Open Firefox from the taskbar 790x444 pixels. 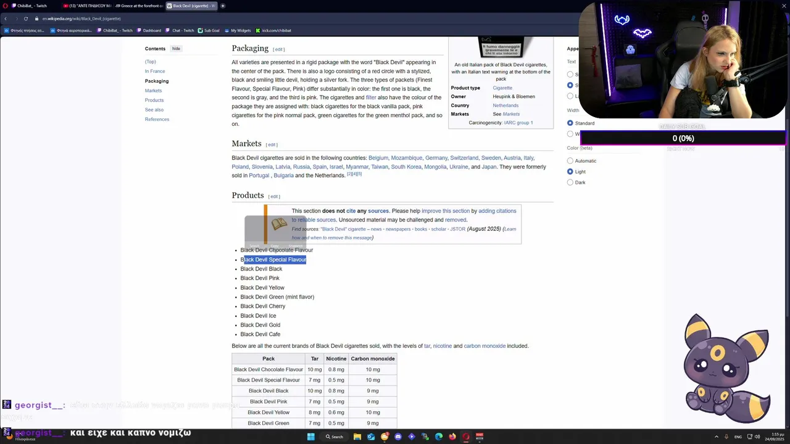coord(452,437)
